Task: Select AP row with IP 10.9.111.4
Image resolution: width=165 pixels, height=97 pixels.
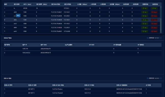Action: tap(83, 89)
